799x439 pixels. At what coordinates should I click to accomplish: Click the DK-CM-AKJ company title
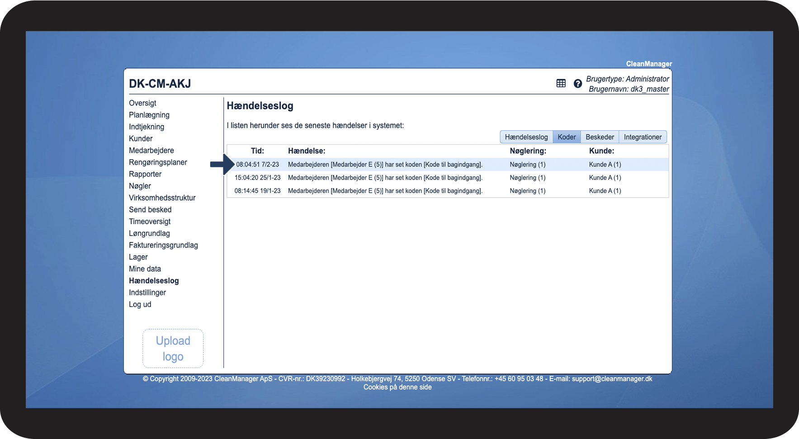click(160, 84)
